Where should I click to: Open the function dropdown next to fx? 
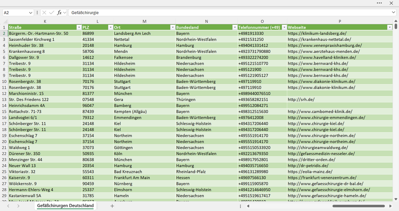[x=65, y=13]
